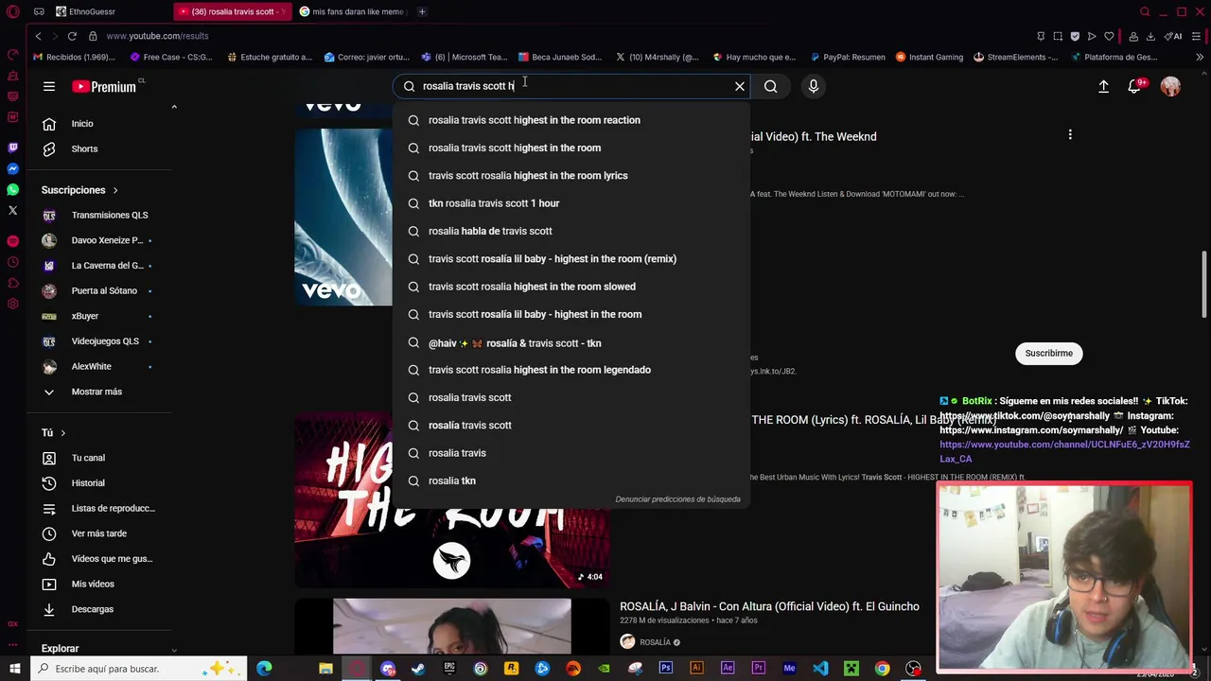This screenshot has height=681, width=1211.
Task: Open the Windows Start button
Action: [14, 669]
